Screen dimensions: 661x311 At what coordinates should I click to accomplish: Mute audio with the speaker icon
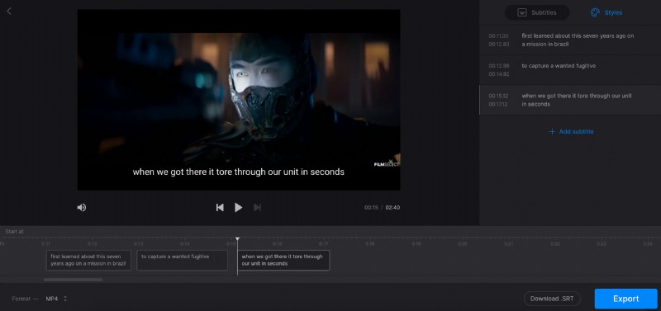[81, 207]
